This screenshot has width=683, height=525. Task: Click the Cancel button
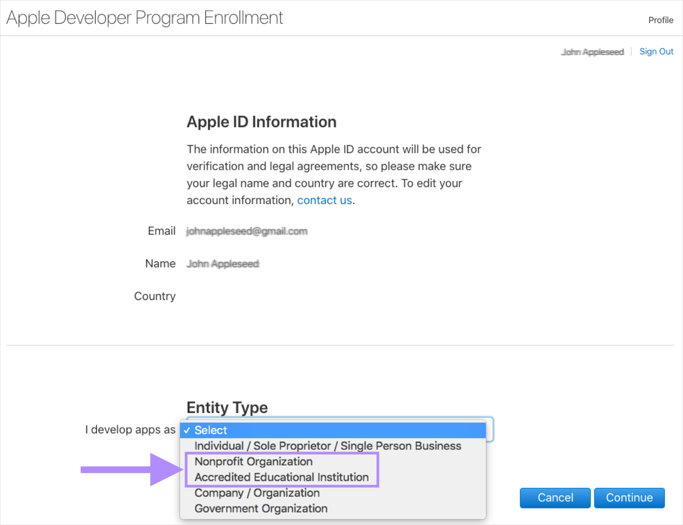click(x=555, y=498)
